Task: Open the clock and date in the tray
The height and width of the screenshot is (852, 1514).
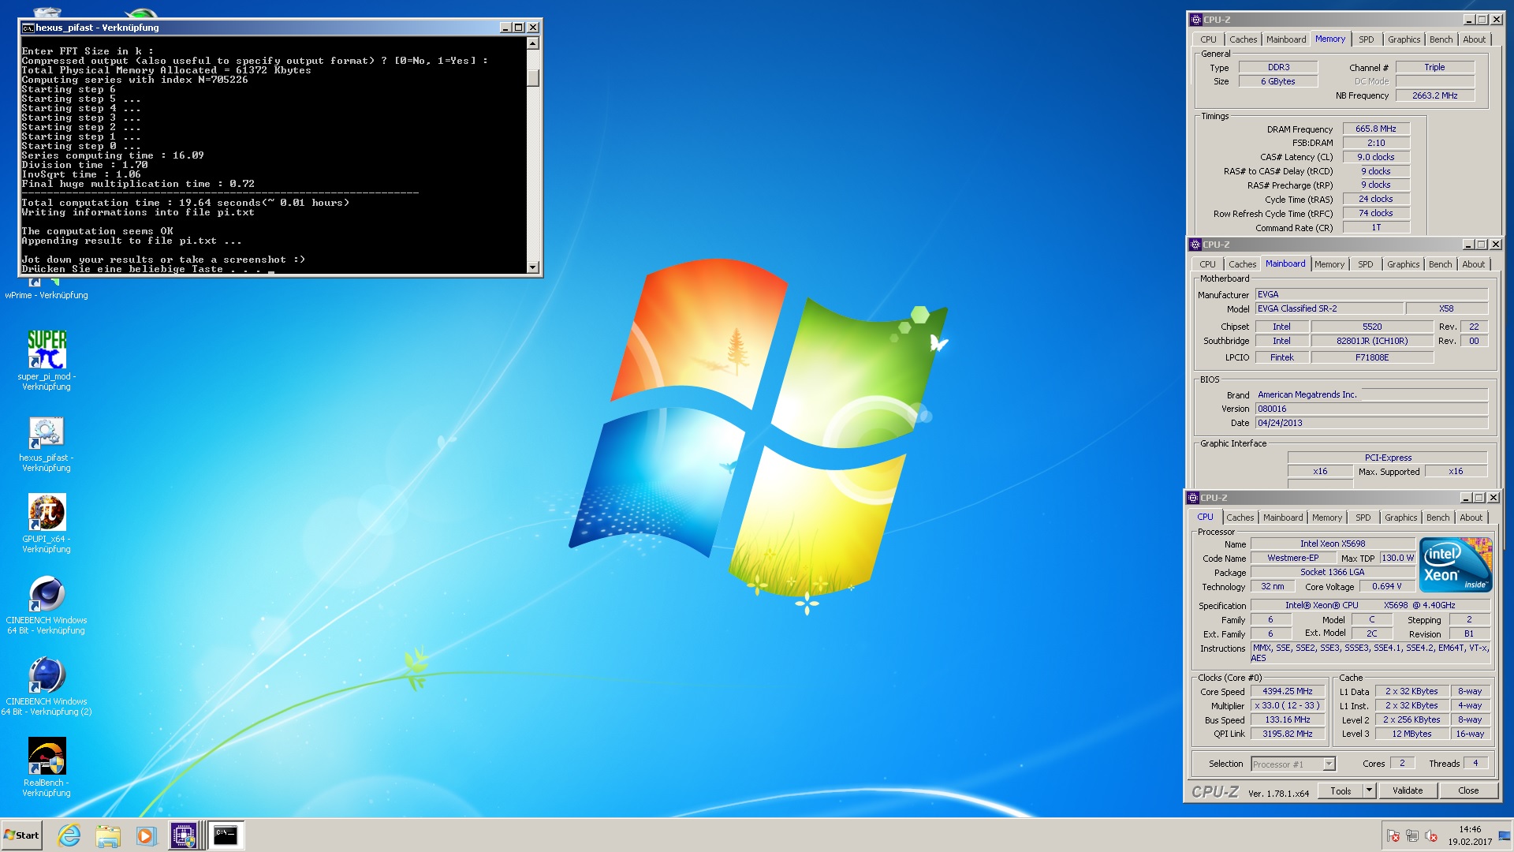Action: click(x=1469, y=835)
